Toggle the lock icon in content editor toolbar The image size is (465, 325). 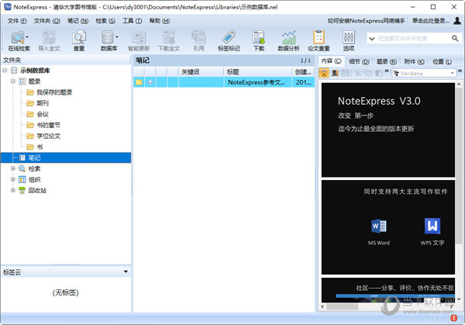tap(324, 73)
